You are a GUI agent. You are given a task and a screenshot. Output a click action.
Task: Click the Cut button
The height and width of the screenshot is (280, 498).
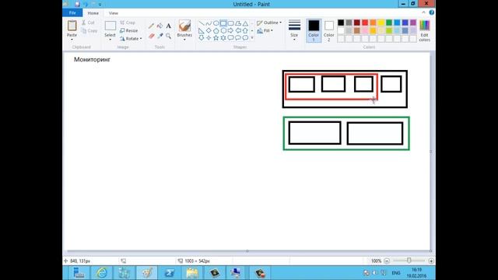(88, 23)
